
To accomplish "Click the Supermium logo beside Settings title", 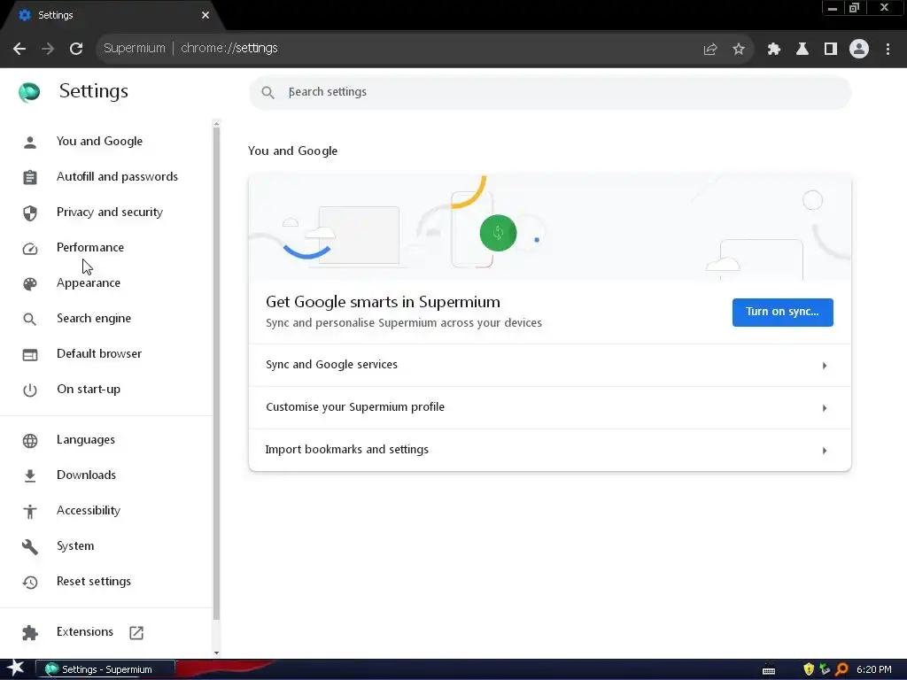I will [29, 91].
